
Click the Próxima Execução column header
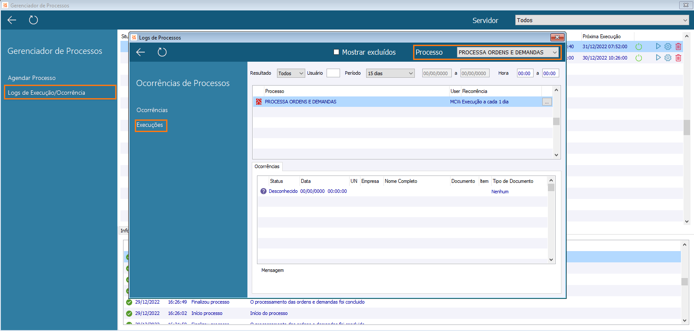pos(601,36)
